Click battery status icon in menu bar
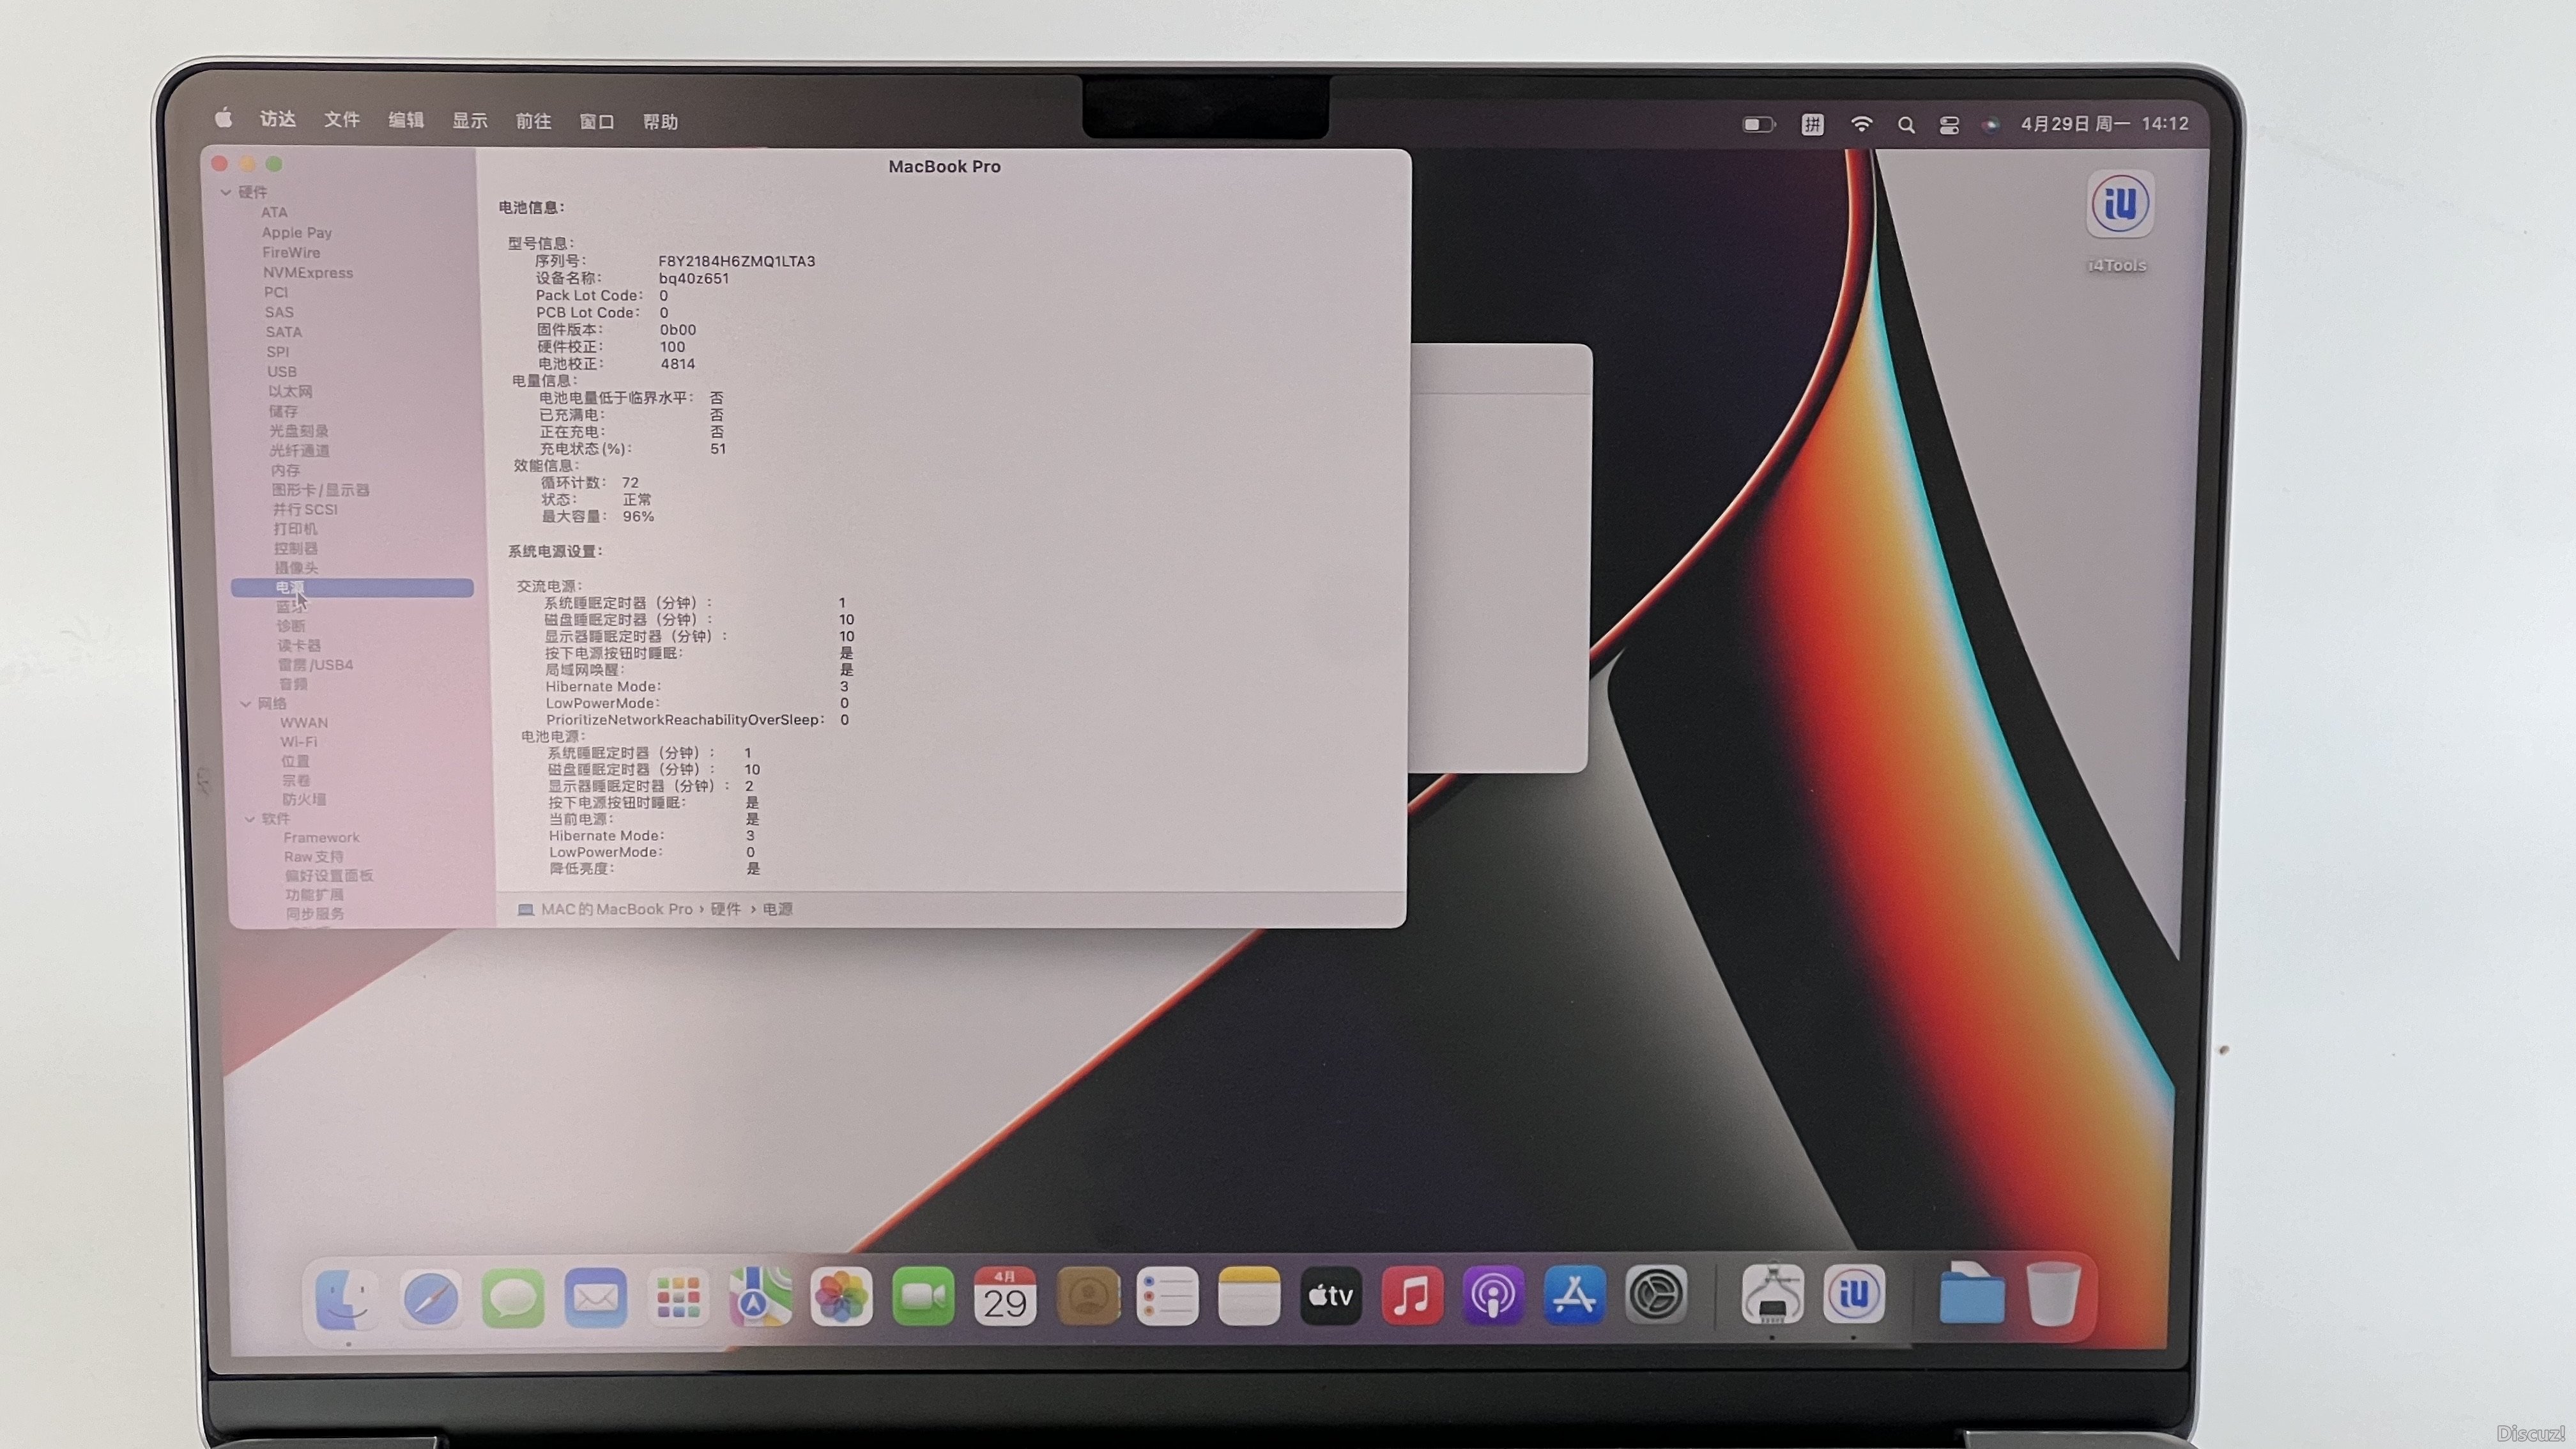This screenshot has width=2576, height=1449. click(1759, 124)
